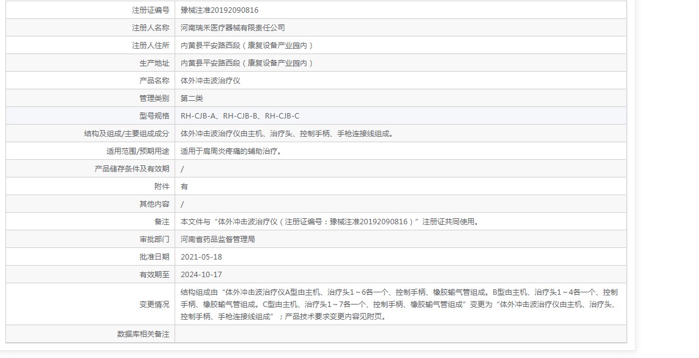Click the 注册人名称 label
The height and width of the screenshot is (358, 699).
click(x=151, y=27)
